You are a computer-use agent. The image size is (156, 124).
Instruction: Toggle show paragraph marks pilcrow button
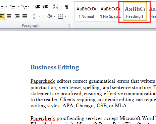point(67,7)
